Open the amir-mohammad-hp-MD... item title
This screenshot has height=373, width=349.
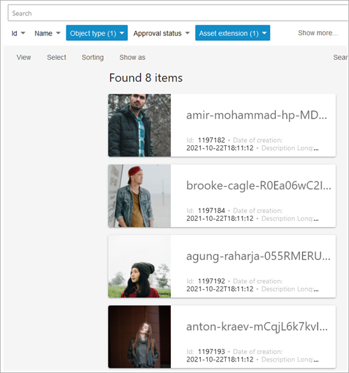tap(257, 115)
